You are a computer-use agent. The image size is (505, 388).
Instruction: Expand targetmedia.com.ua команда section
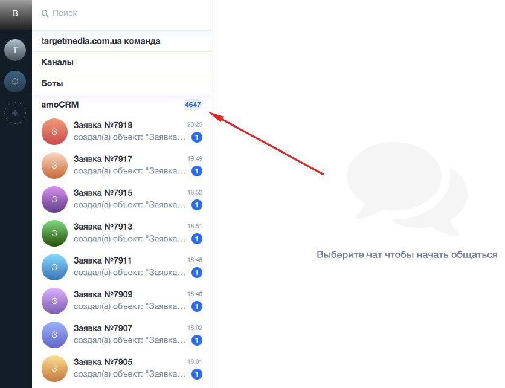coord(123,41)
